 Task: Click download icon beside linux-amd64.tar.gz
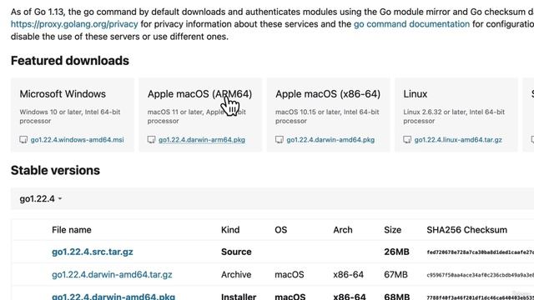click(407, 140)
